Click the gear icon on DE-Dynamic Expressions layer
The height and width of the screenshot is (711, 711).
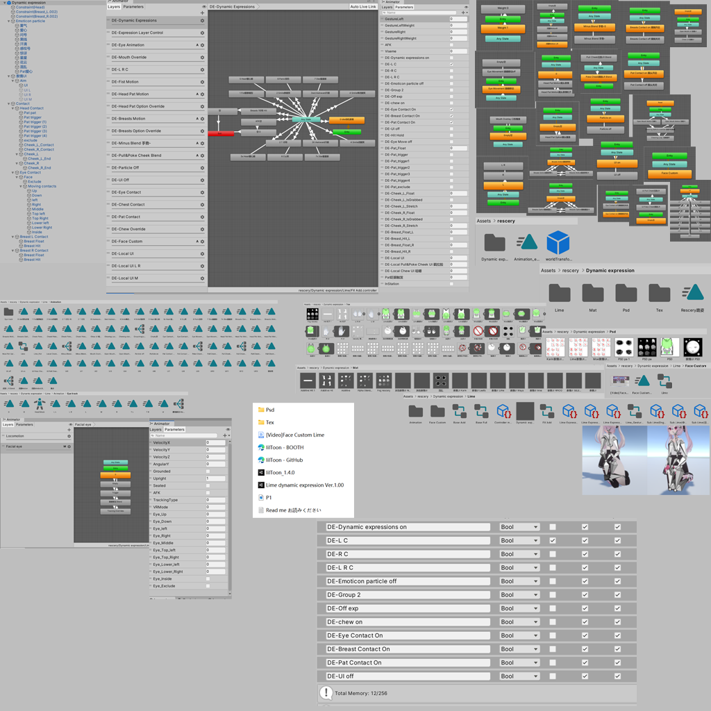click(203, 21)
